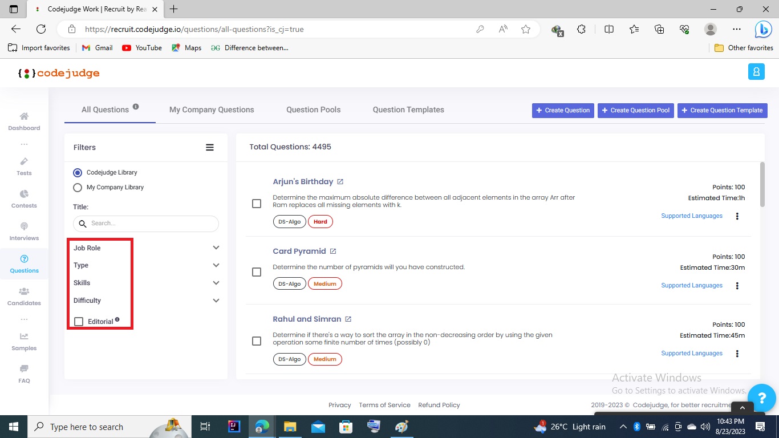The height and width of the screenshot is (438, 779).
Task: Open the kebab menu on Arjun's Birthday question
Action: [x=737, y=216]
